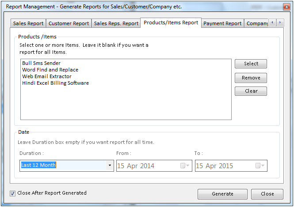Open the Customer Report tab
The width and height of the screenshot is (294, 207).
point(69,23)
